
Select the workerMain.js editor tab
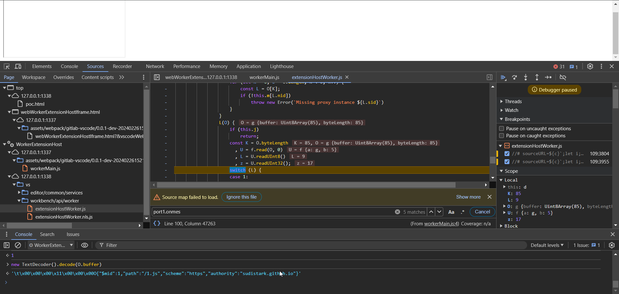(264, 77)
